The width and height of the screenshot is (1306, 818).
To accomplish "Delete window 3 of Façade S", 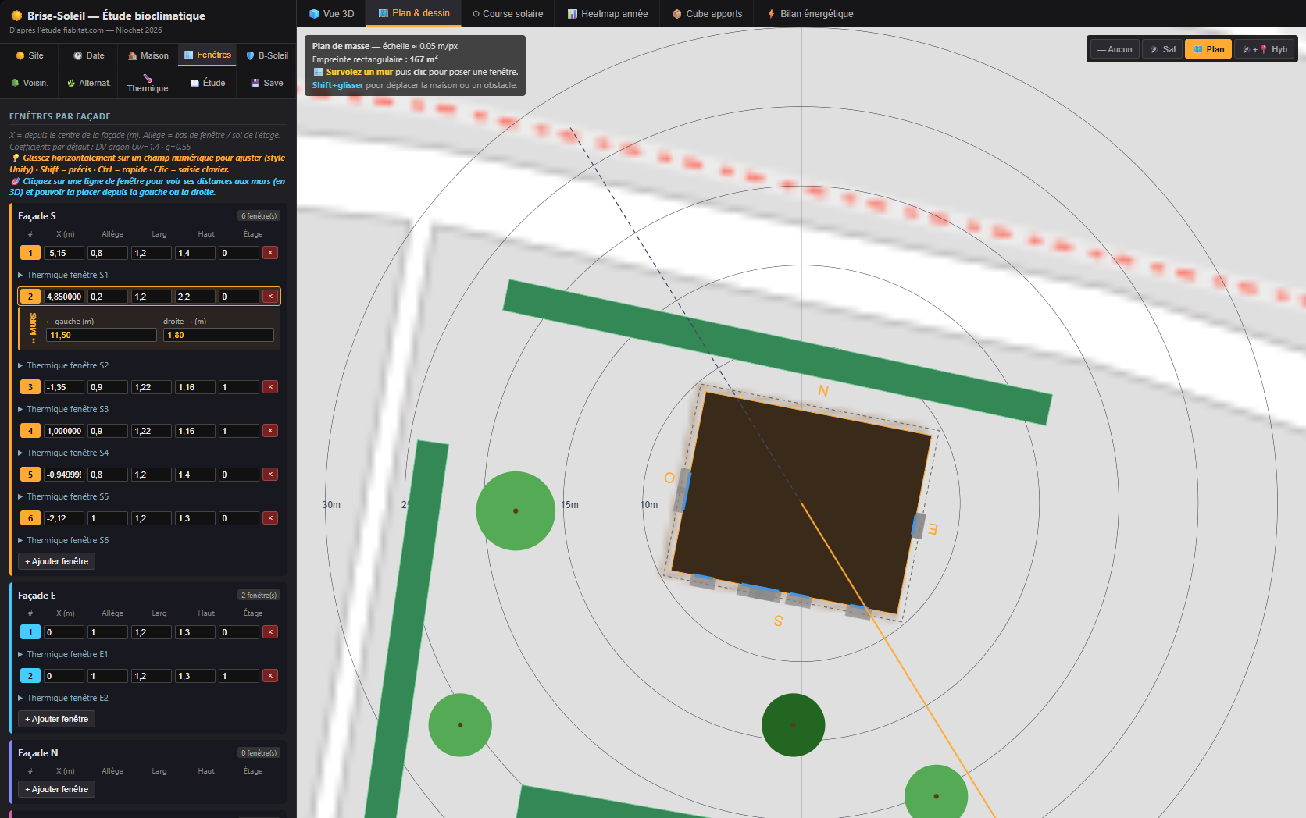I will (x=270, y=387).
